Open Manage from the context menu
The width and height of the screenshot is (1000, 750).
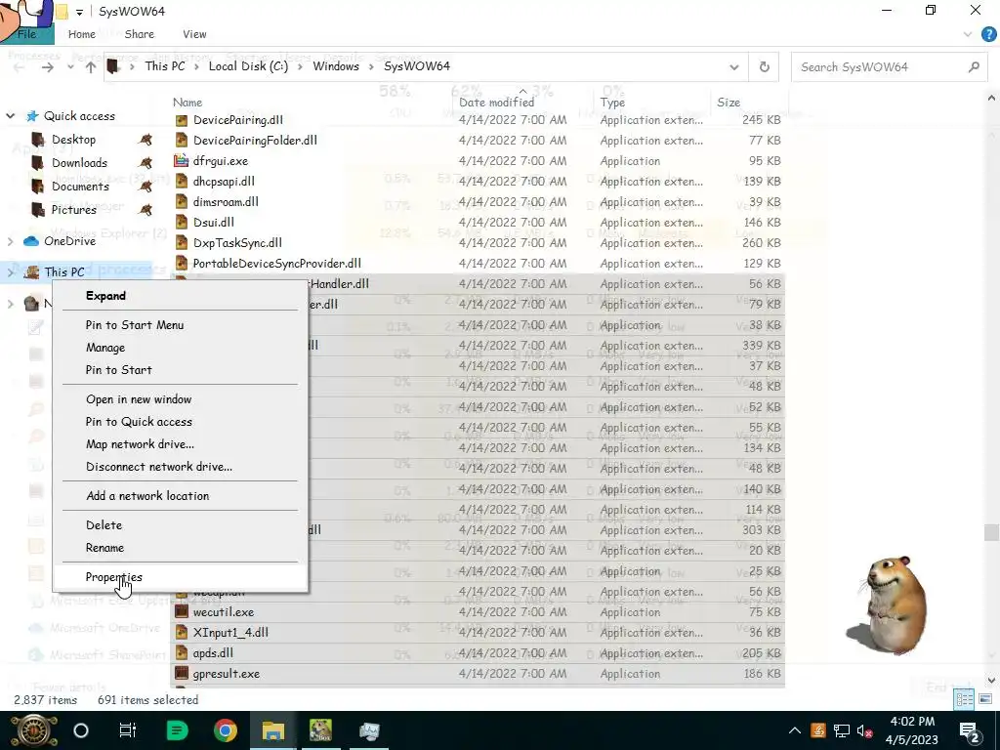point(105,347)
